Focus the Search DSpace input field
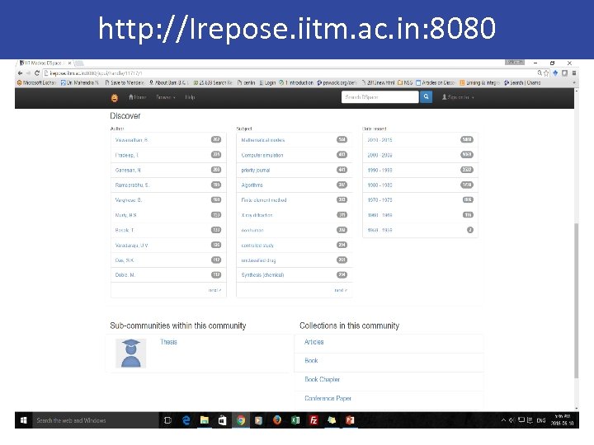This screenshot has width=594, height=445. click(x=380, y=97)
